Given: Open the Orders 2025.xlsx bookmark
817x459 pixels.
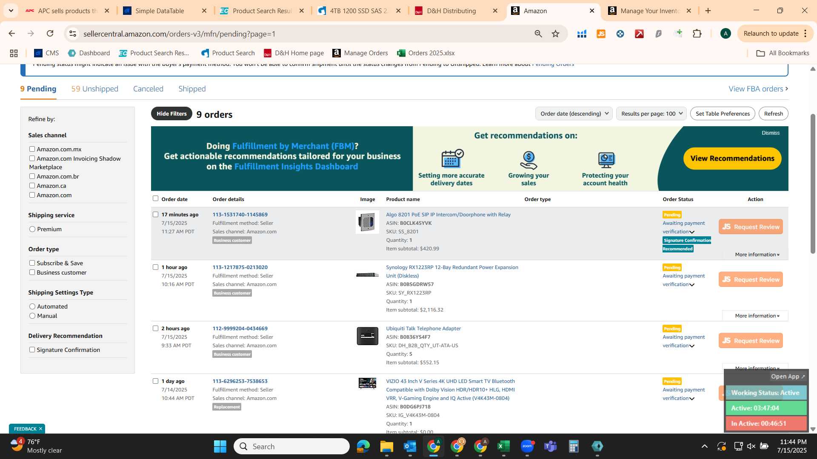Looking at the screenshot, I should click(x=426, y=53).
